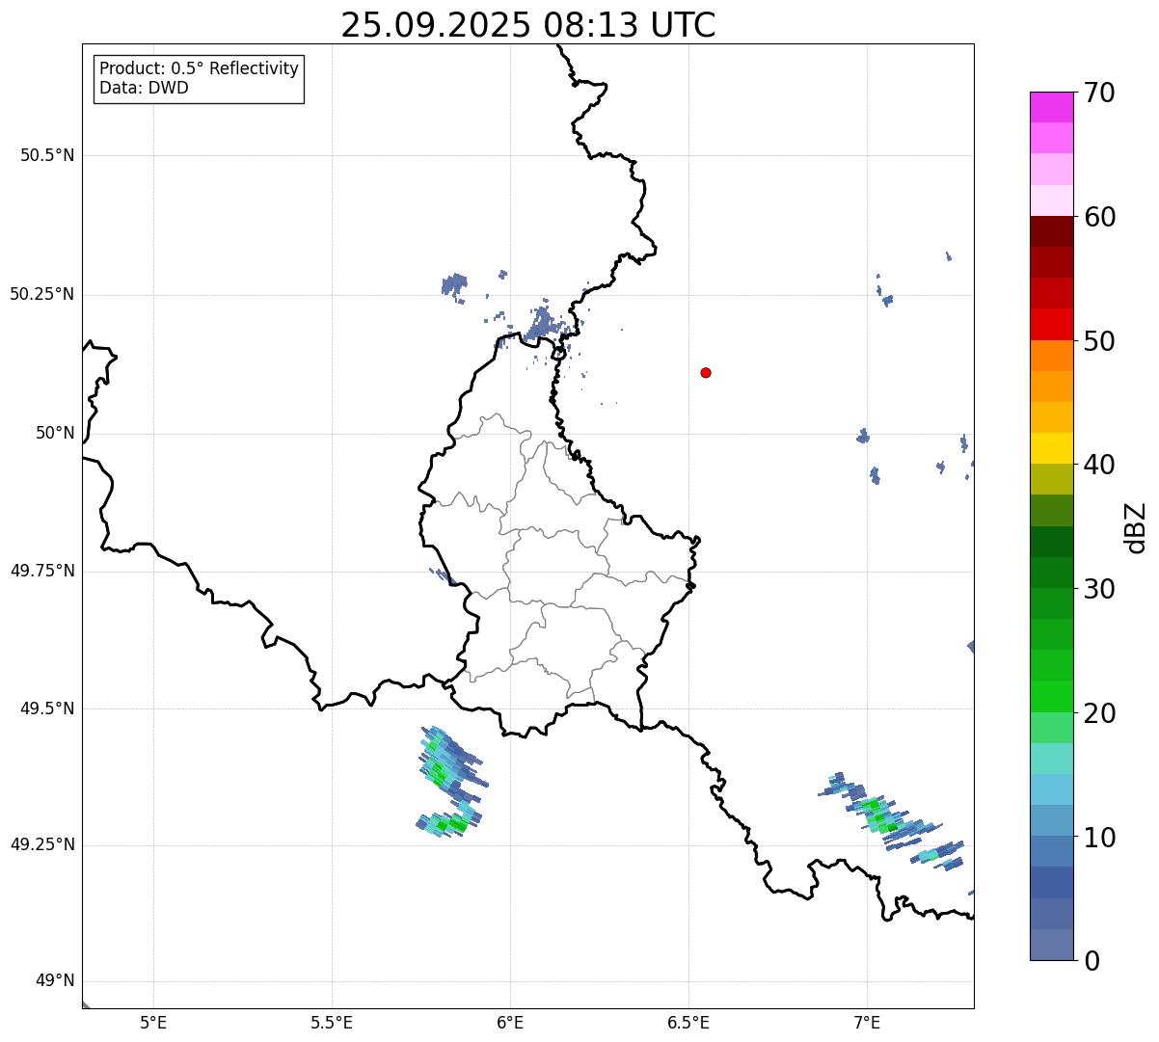Click the "6°E" longitude label

click(x=510, y=1023)
